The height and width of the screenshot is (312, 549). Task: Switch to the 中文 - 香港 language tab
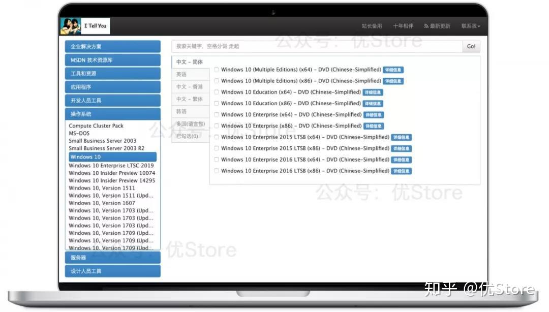tap(191, 86)
